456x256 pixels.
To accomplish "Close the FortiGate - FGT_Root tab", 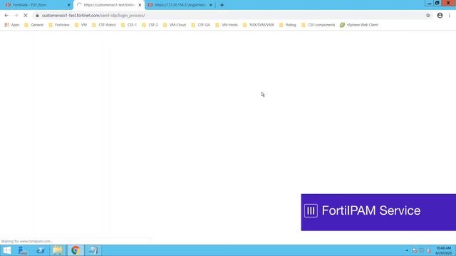I will [69, 5].
